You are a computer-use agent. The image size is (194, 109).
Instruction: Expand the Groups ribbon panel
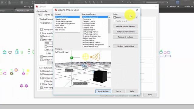(174, 6)
